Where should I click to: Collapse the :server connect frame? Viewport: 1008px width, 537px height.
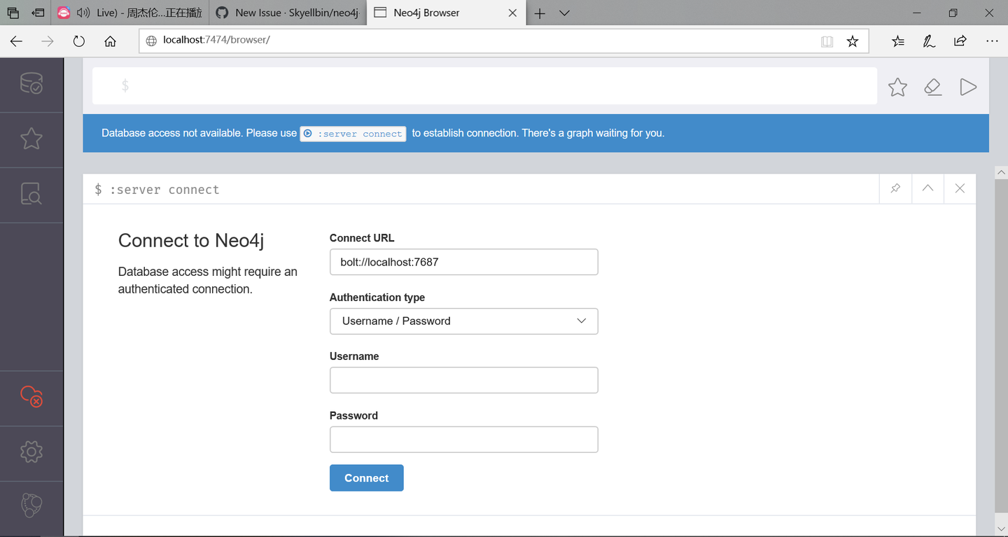tap(927, 189)
